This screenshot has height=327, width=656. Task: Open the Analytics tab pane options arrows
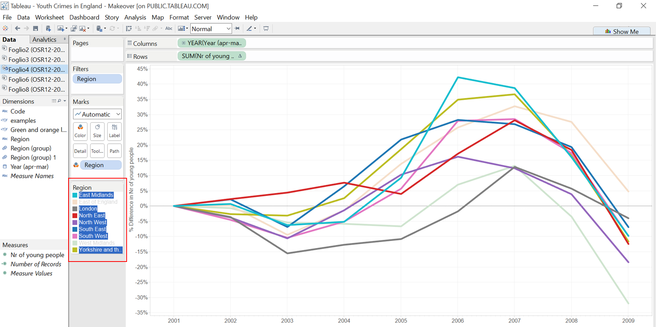65,39
